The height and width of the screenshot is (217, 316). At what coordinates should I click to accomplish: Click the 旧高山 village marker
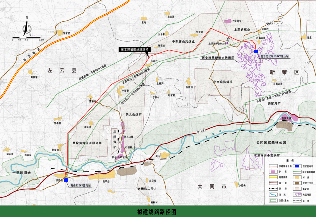coord(59,176)
